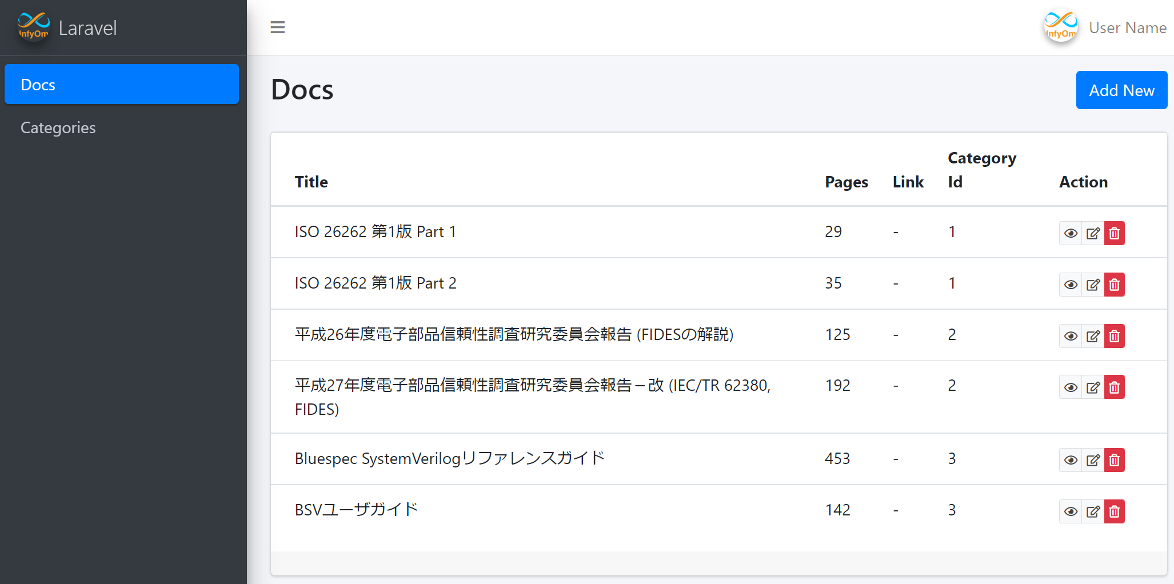Viewport: 1174px width, 584px height.
Task: Click the InfyOm logo in the sidebar
Action: coord(34,27)
